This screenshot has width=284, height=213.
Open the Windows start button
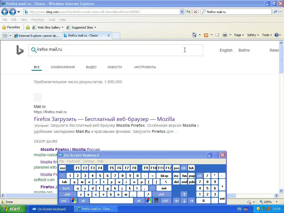pyautogui.click(x=13, y=209)
